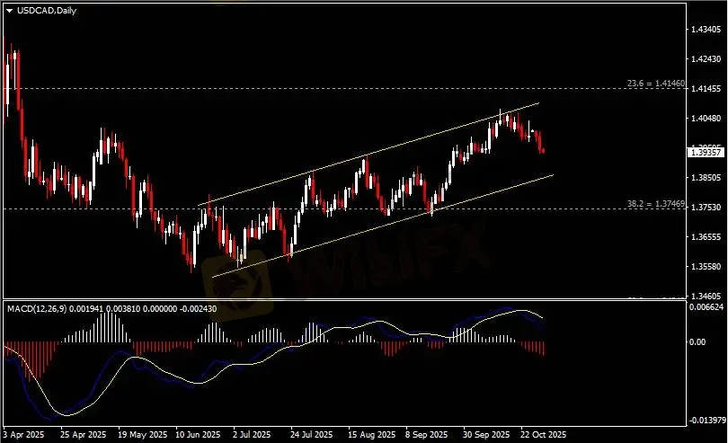Select the USDCAD,Daily chart title
The image size is (728, 443).
click(47, 10)
